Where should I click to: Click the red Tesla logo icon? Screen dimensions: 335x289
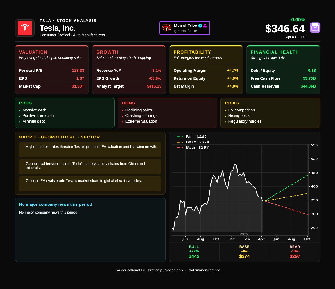pos(25,28)
